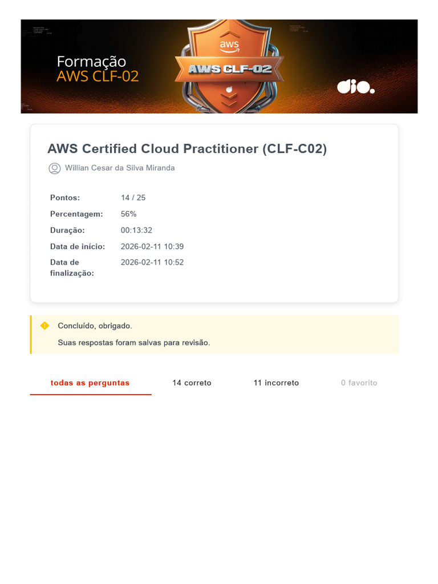Viewport: 438px width, 584px height.
Task: Switch to the '14 correto' tab
Action: [192, 383]
